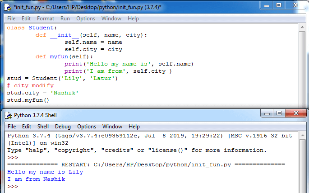Open the Window menu in the Python Shell
Image resolution: width=309 pixels, height=193 pixels.
[112, 127]
